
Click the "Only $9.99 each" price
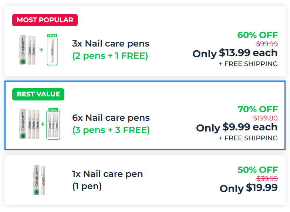[x=237, y=127]
